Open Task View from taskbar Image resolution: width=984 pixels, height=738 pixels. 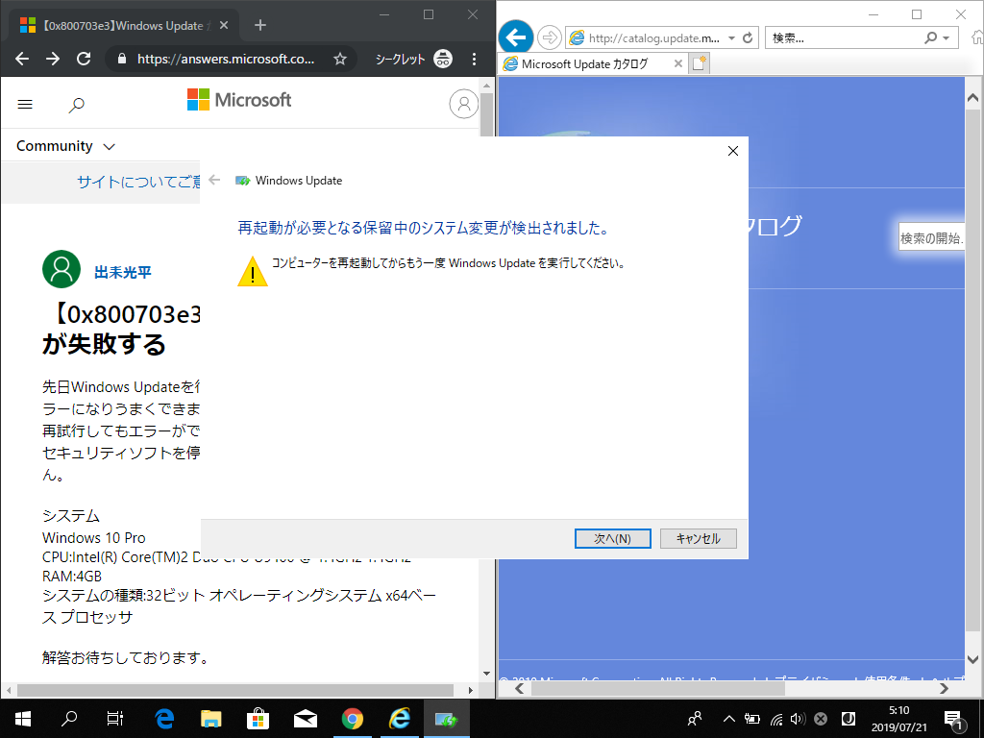(115, 719)
